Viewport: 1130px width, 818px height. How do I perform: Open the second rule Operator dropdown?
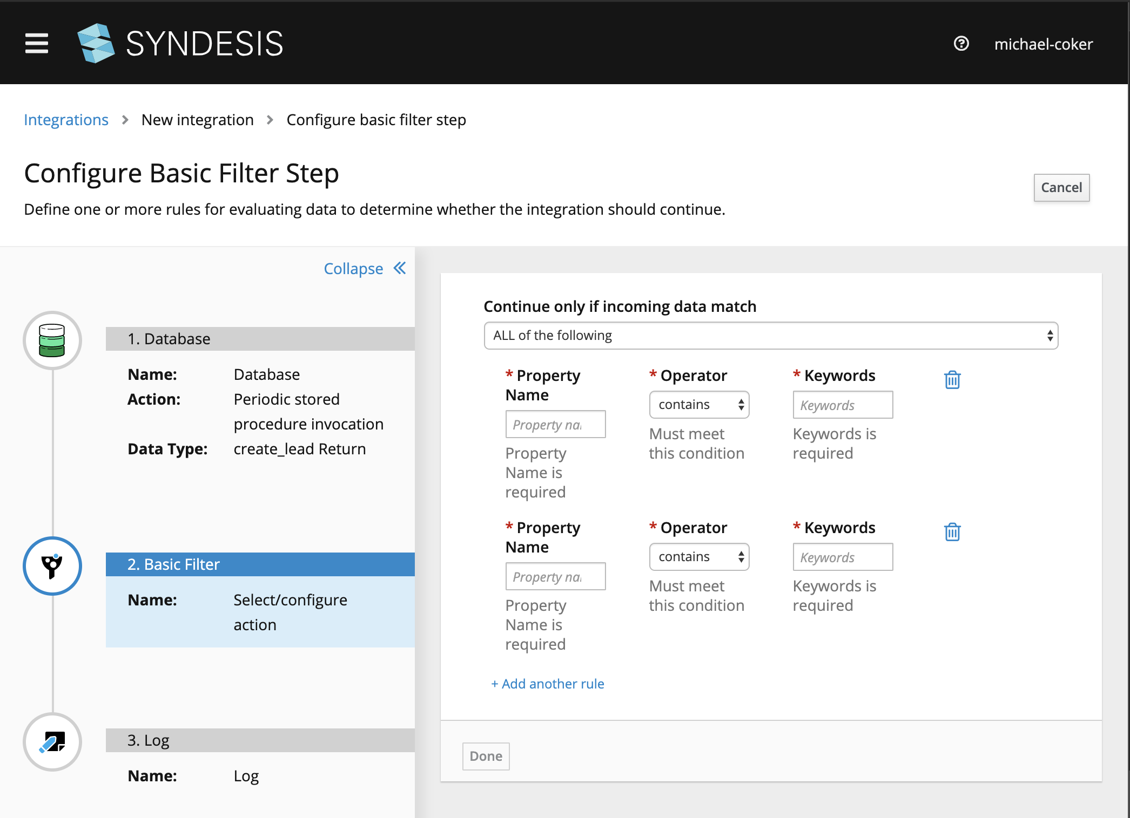click(x=699, y=557)
